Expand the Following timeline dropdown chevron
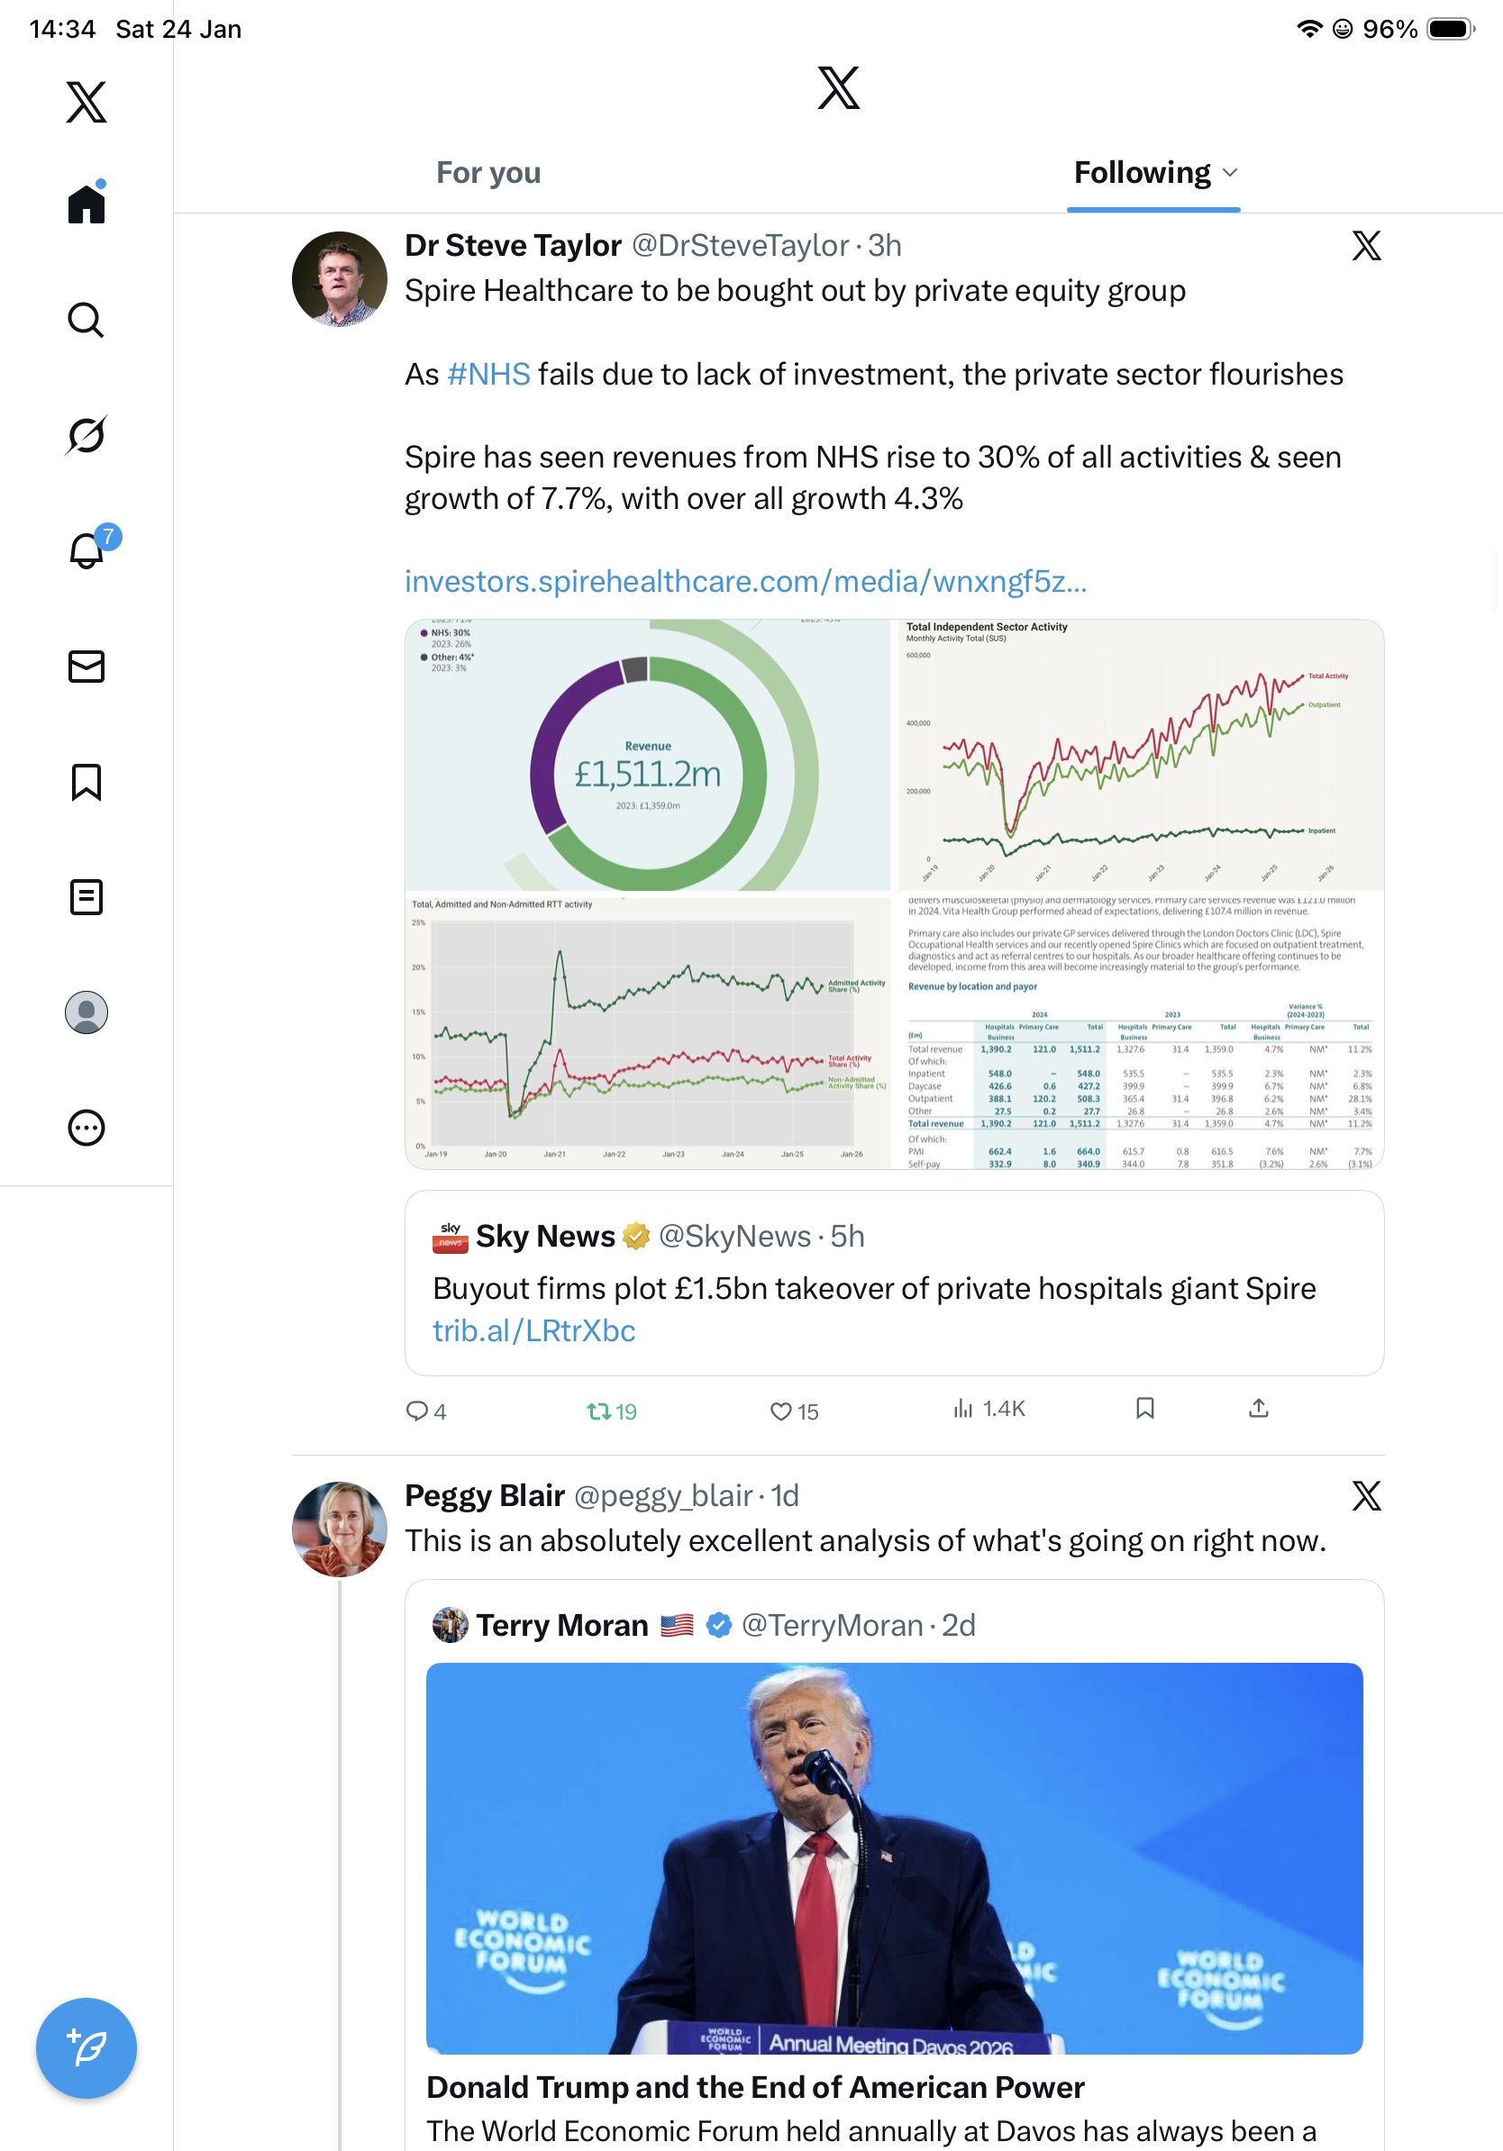 pyautogui.click(x=1231, y=173)
